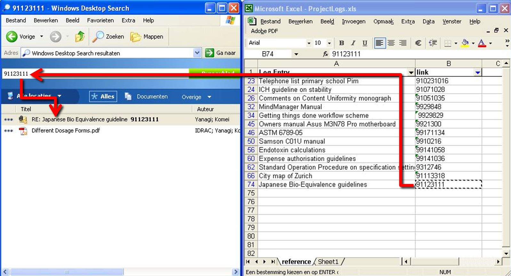Viewport: 511px width, 276px height.
Task: Select column A header in Excel
Action: (336, 64)
